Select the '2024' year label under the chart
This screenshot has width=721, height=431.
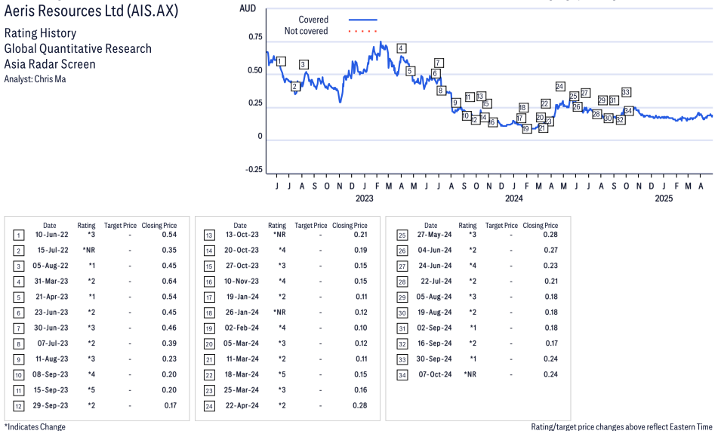513,199
